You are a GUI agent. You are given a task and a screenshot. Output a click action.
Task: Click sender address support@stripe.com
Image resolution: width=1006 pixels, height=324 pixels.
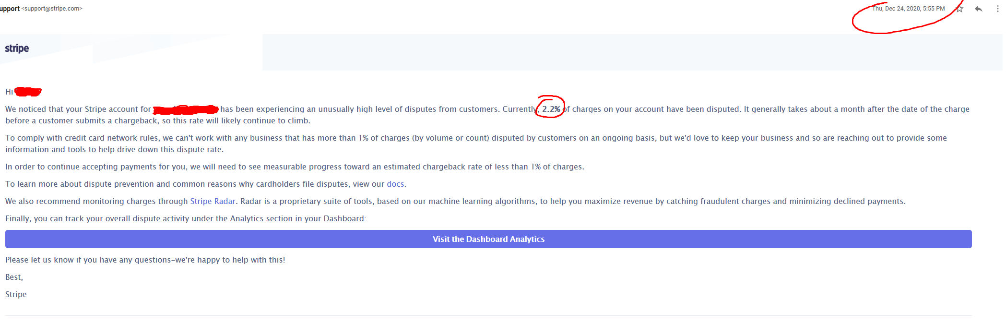[x=52, y=9]
